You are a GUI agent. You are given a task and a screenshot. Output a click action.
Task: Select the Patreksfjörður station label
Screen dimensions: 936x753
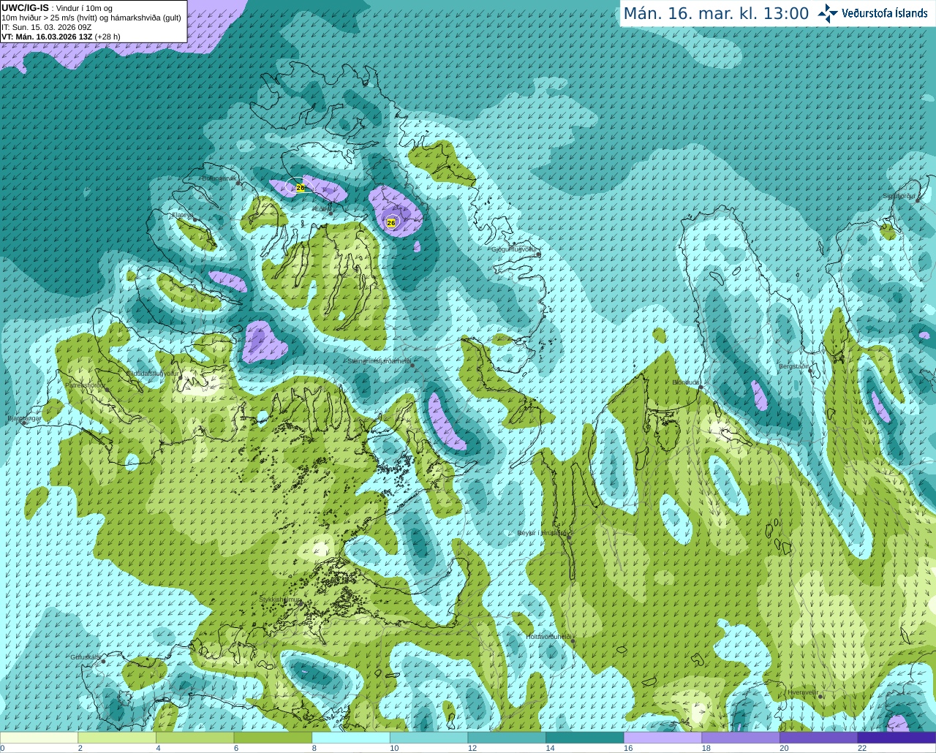pyautogui.click(x=86, y=385)
